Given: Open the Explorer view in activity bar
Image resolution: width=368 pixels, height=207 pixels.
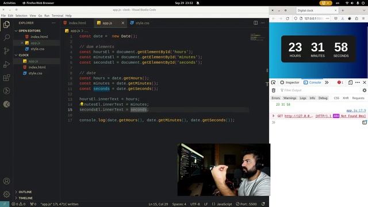Looking at the screenshot, I should coord(6,24).
